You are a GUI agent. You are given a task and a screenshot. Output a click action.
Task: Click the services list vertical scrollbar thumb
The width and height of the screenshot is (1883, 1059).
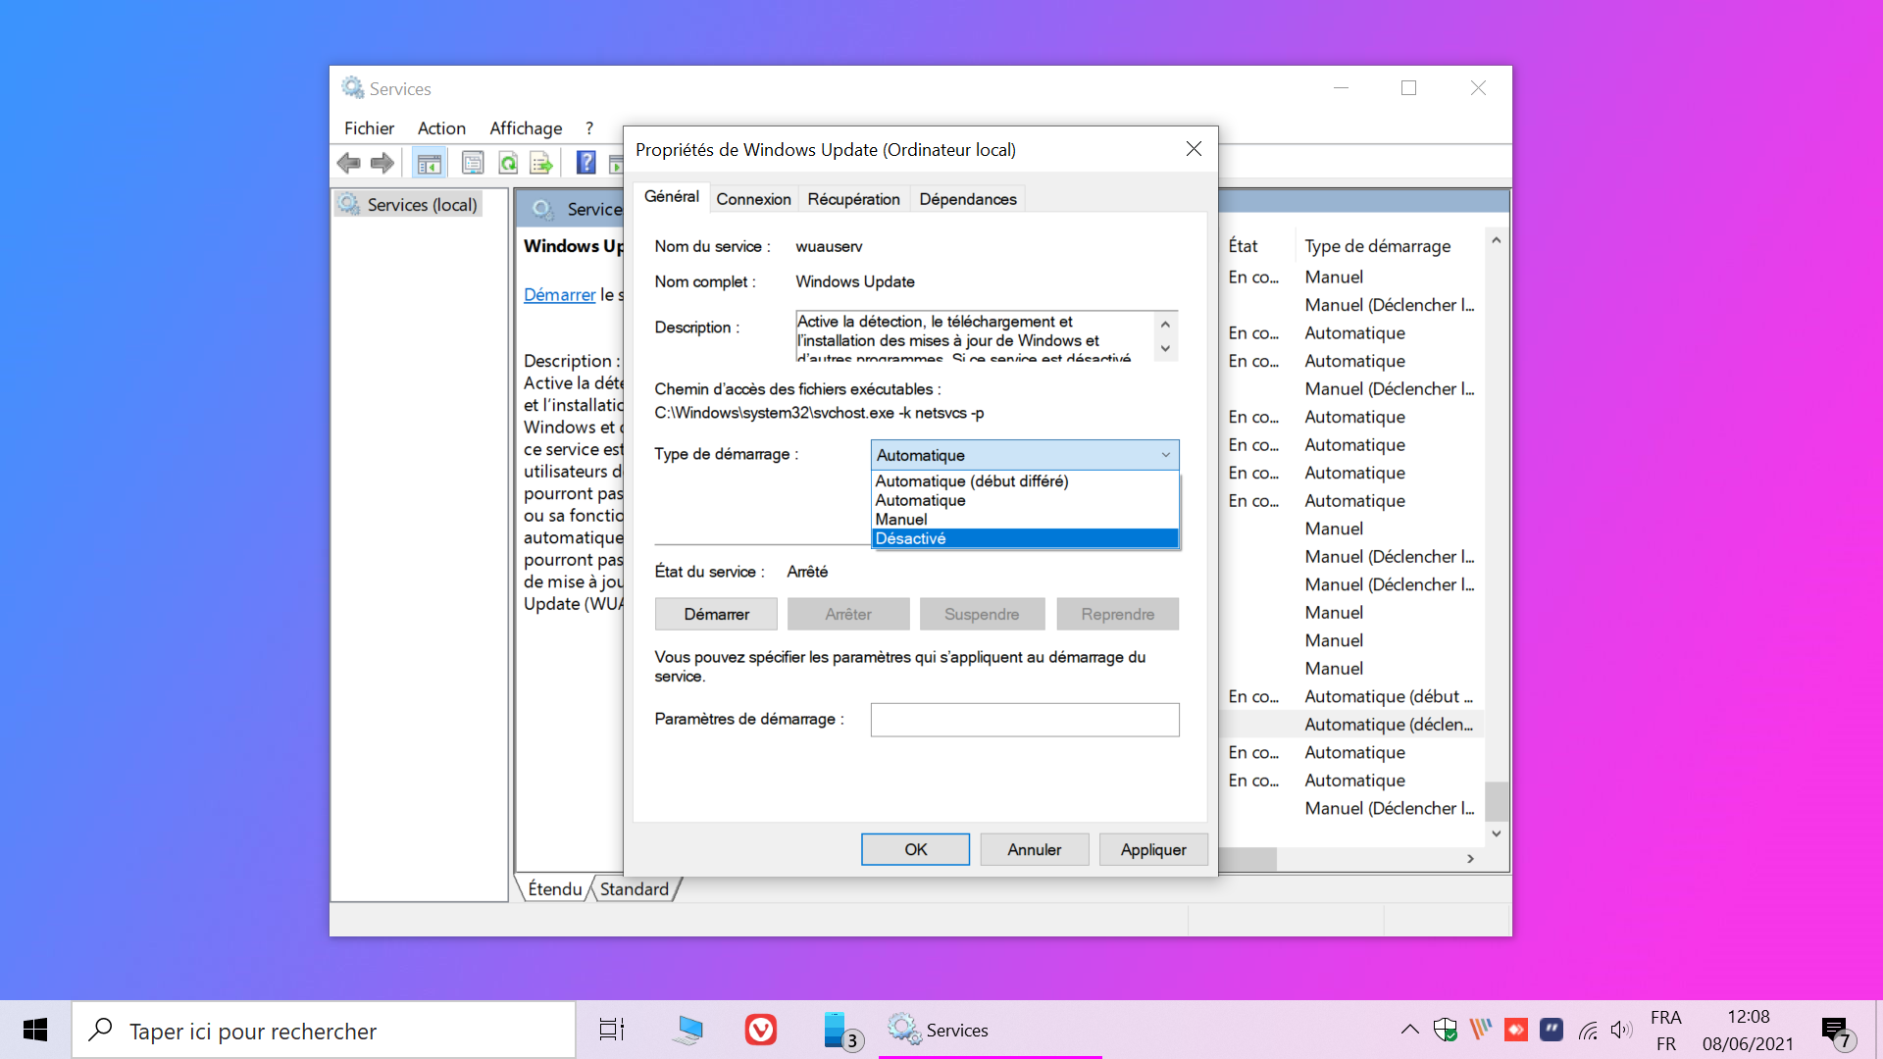[1497, 801]
